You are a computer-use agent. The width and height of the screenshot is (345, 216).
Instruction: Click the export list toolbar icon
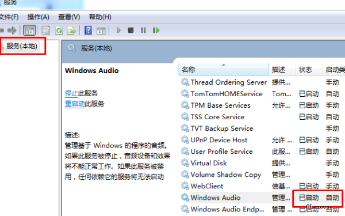coord(71,30)
